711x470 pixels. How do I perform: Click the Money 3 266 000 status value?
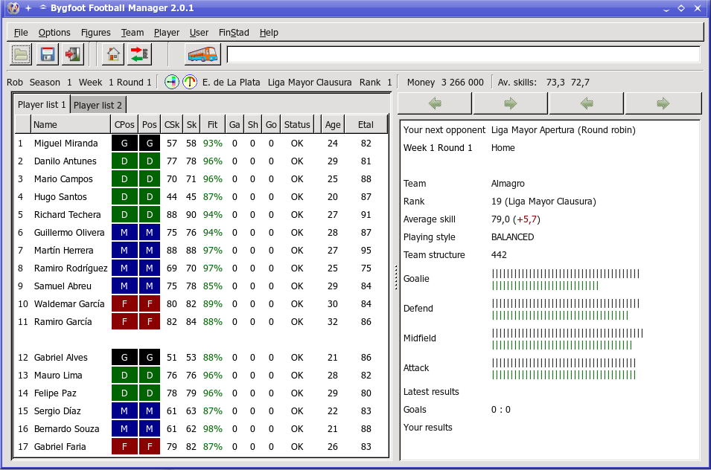click(445, 83)
